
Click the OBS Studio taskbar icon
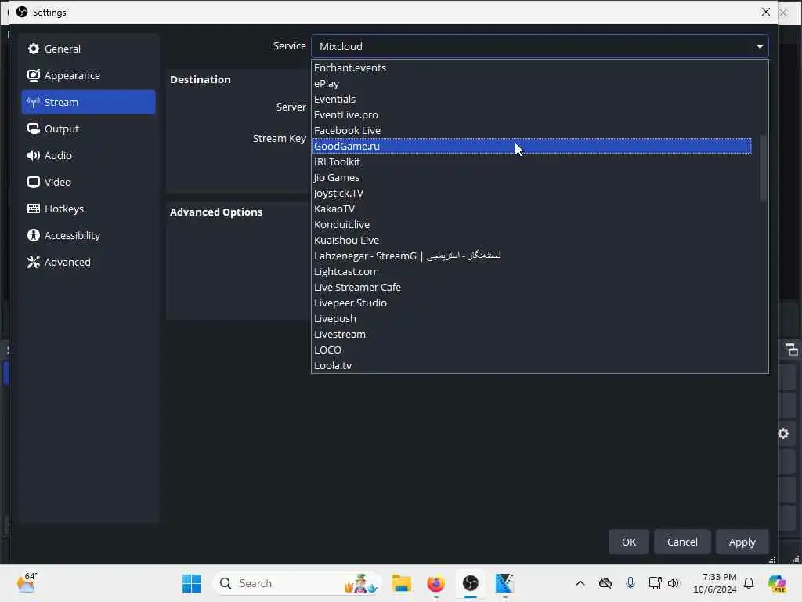(471, 583)
